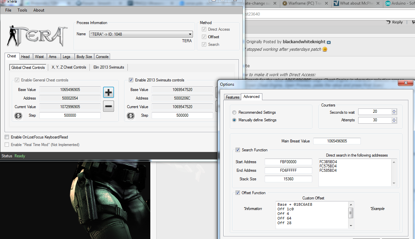Click the Reply arrow icon in forum
Viewport: 415px width, 239px height.
[389, 22]
